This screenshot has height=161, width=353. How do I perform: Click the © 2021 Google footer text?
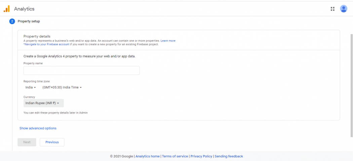pyautogui.click(x=122, y=156)
